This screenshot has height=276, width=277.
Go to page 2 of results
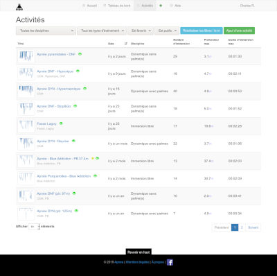(242, 227)
